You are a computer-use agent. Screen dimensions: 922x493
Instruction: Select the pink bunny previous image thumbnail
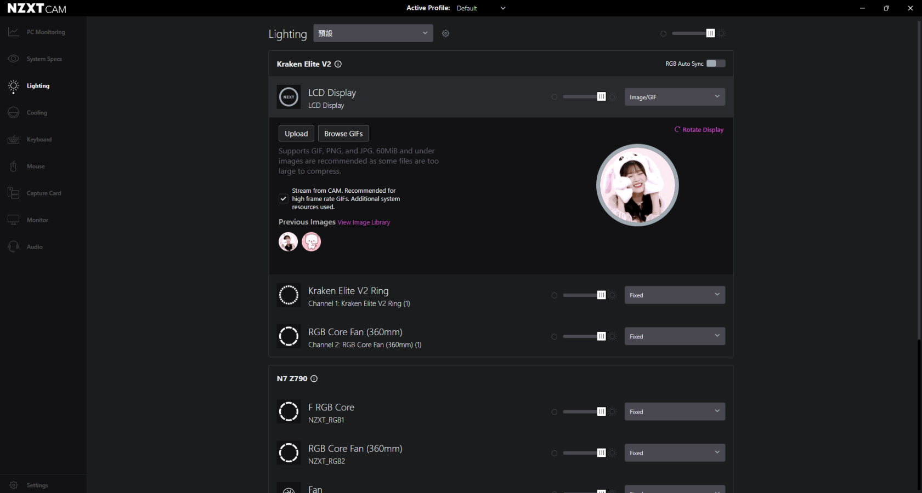(x=312, y=242)
